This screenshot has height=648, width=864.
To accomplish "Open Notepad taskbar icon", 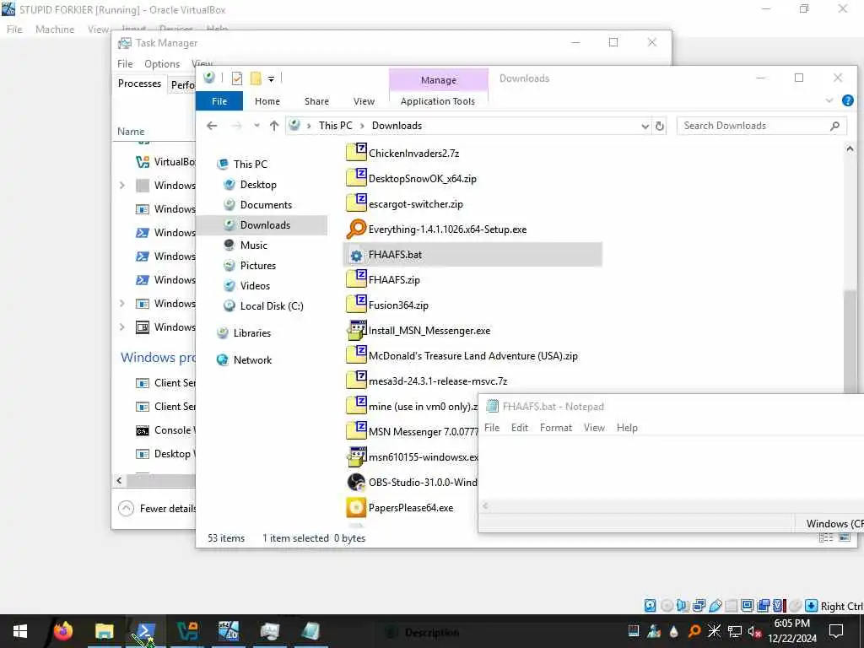I will [x=310, y=630].
